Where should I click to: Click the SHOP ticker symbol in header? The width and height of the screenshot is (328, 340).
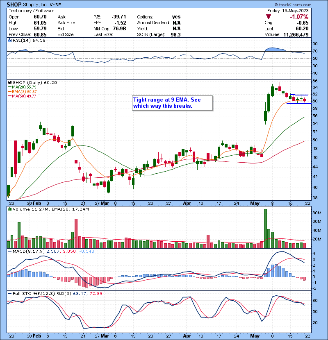pyautogui.click(x=14, y=5)
